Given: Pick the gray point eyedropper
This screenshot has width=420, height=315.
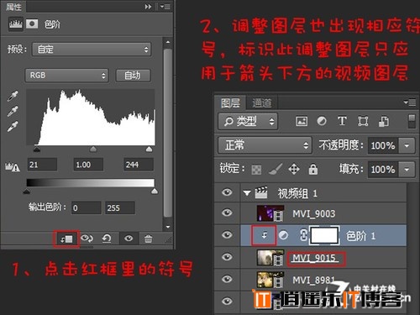Looking at the screenshot, I should coord(13,111).
